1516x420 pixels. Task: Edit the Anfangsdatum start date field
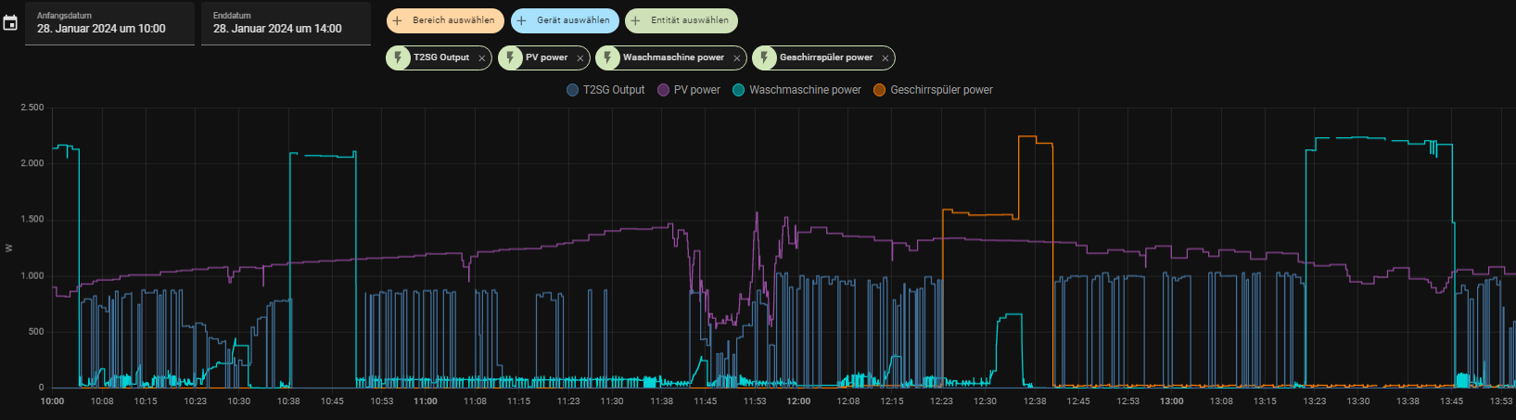pos(109,23)
